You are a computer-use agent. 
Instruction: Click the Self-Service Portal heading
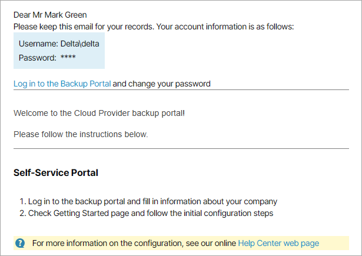tap(55, 173)
